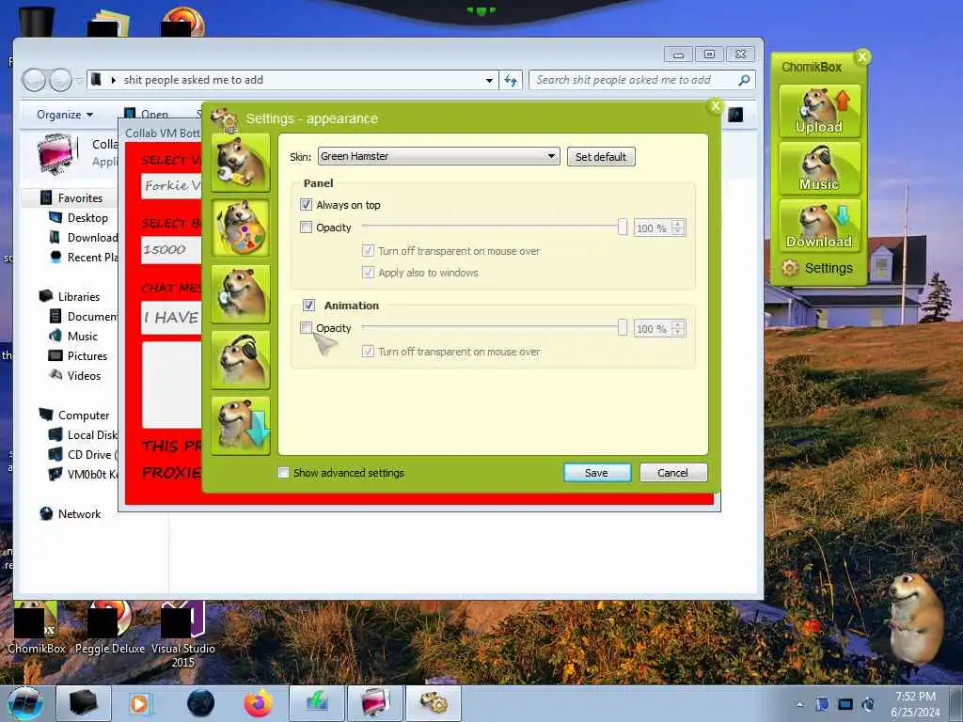
Task: Open the Peggle Deluxe desktop shortcut
Action: [x=110, y=629]
